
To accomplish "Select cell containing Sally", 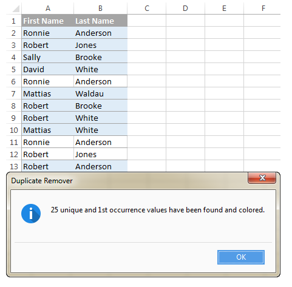I will click(48, 57).
